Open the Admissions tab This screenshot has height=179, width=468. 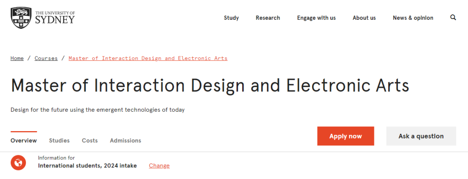pyautogui.click(x=125, y=141)
